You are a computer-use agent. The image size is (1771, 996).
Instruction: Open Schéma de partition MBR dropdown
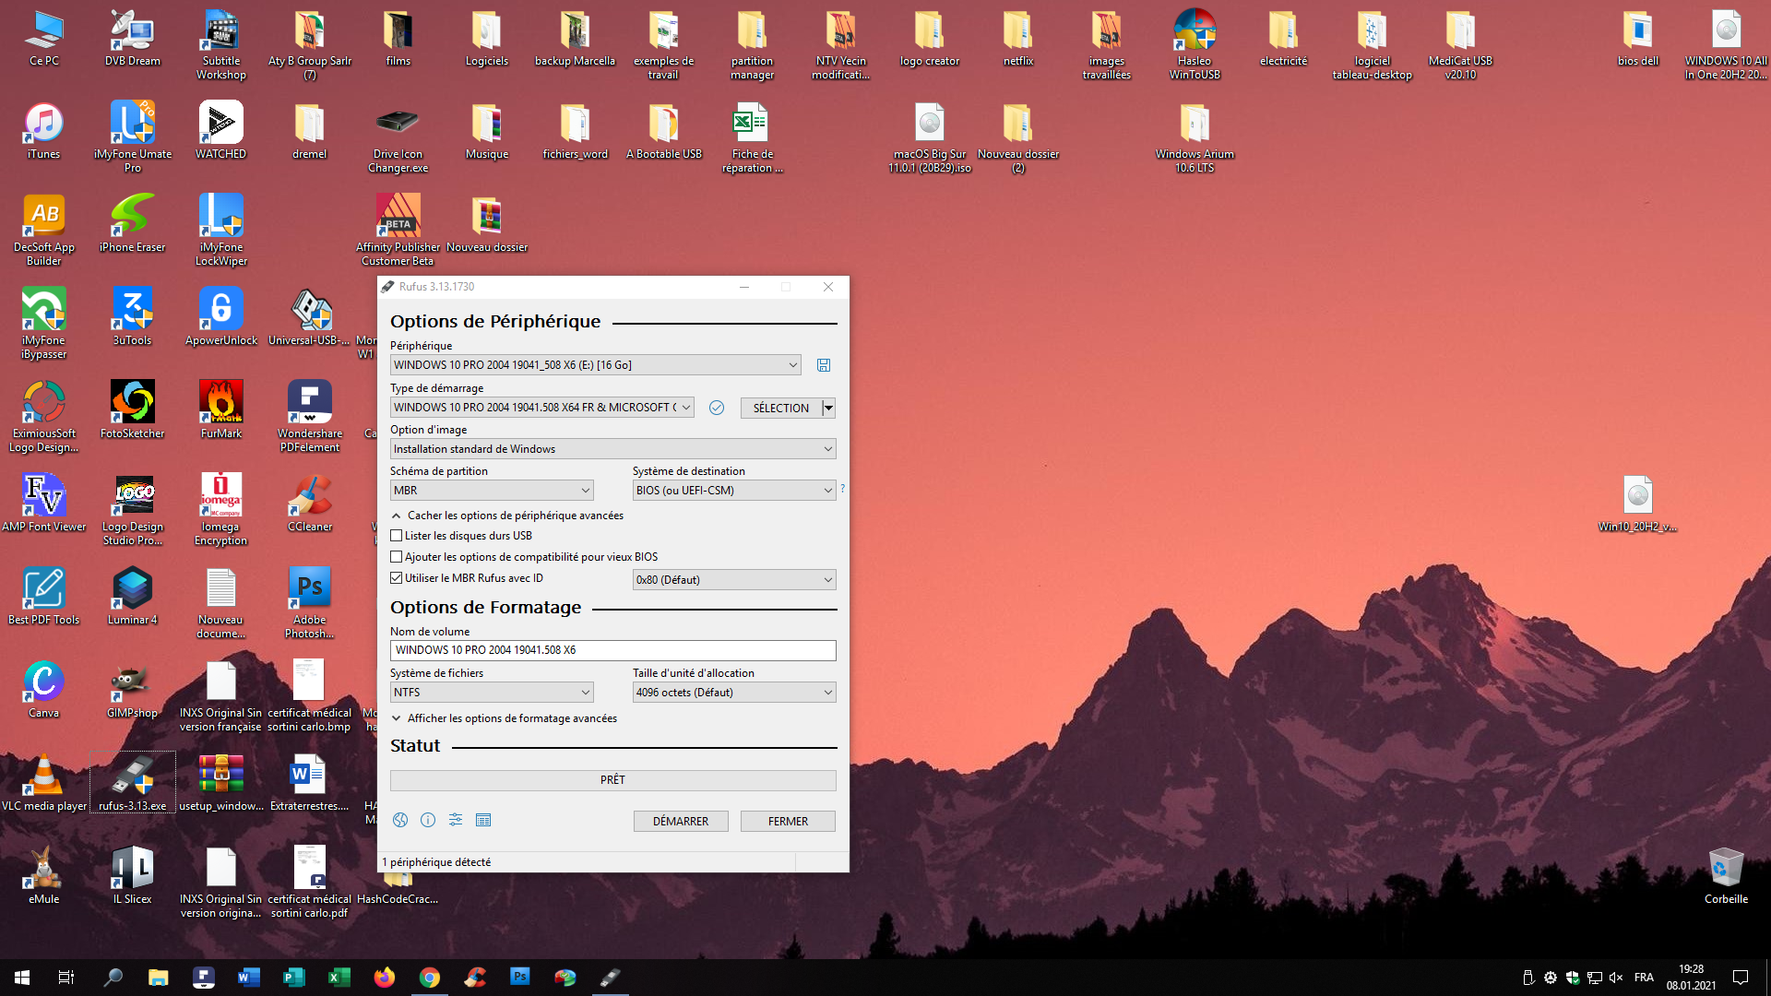(491, 491)
